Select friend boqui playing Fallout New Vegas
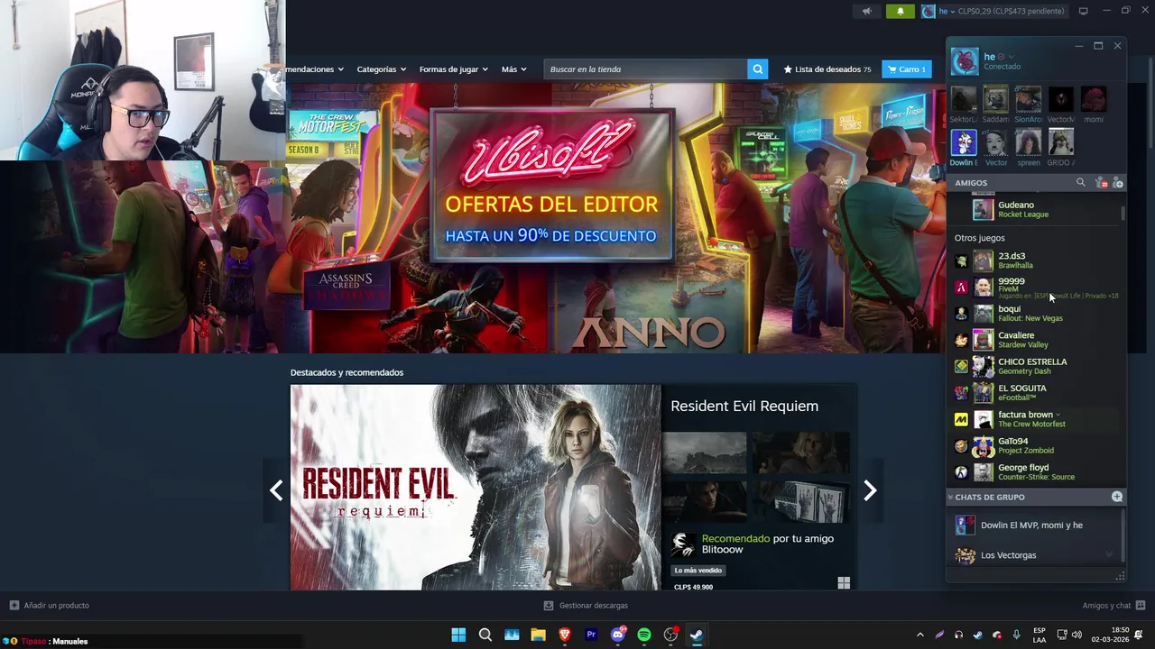The height and width of the screenshot is (649, 1155). (x=1038, y=314)
